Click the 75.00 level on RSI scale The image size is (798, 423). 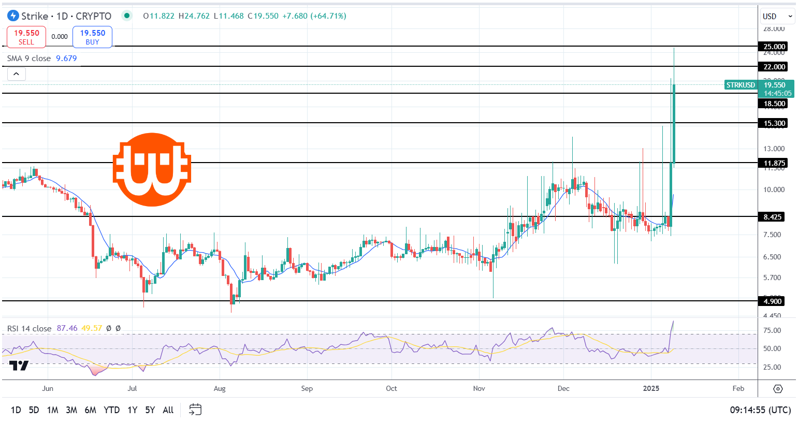772,331
